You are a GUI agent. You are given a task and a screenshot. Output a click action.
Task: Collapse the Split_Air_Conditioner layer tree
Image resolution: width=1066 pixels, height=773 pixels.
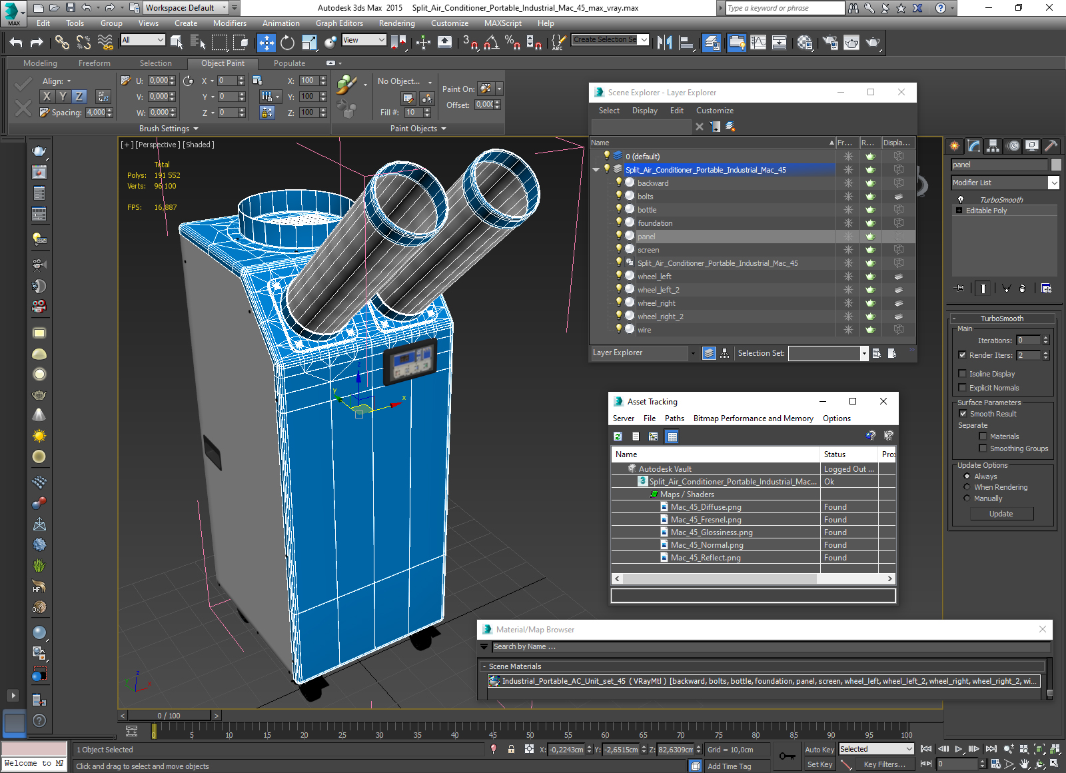tap(596, 170)
